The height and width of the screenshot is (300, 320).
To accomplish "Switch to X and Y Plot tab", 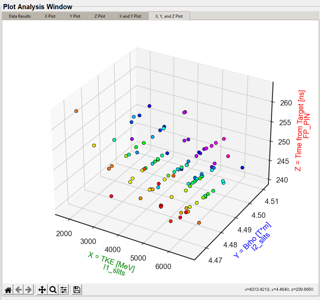I will 130,16.
